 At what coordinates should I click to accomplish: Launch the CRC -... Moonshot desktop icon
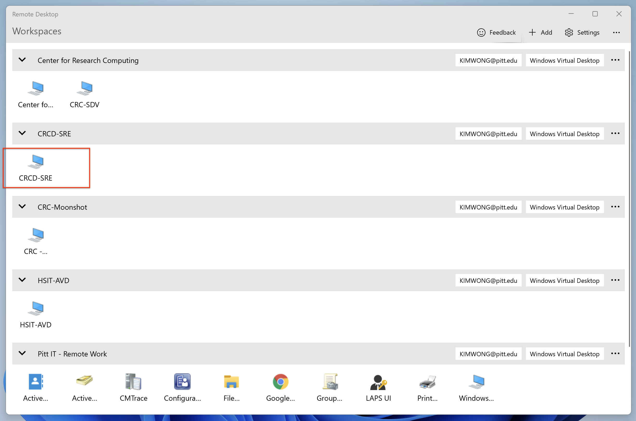click(x=36, y=241)
